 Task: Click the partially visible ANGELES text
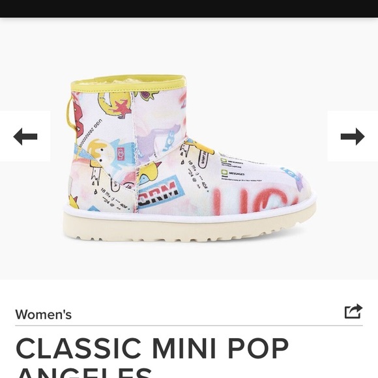(x=85, y=373)
